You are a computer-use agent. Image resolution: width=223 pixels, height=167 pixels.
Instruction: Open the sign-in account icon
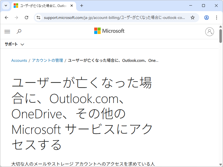tap(210, 32)
